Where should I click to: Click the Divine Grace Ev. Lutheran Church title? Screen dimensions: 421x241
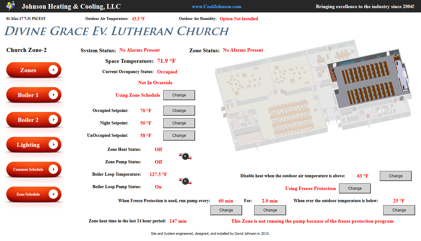[117, 31]
